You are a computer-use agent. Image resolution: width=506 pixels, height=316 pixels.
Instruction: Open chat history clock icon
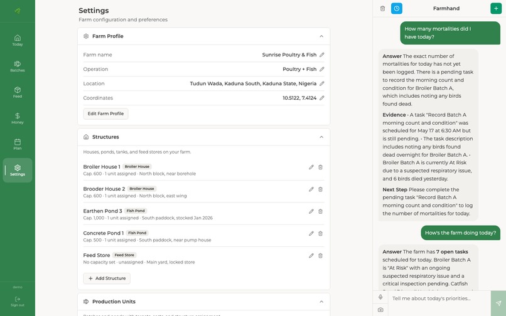(397, 8)
